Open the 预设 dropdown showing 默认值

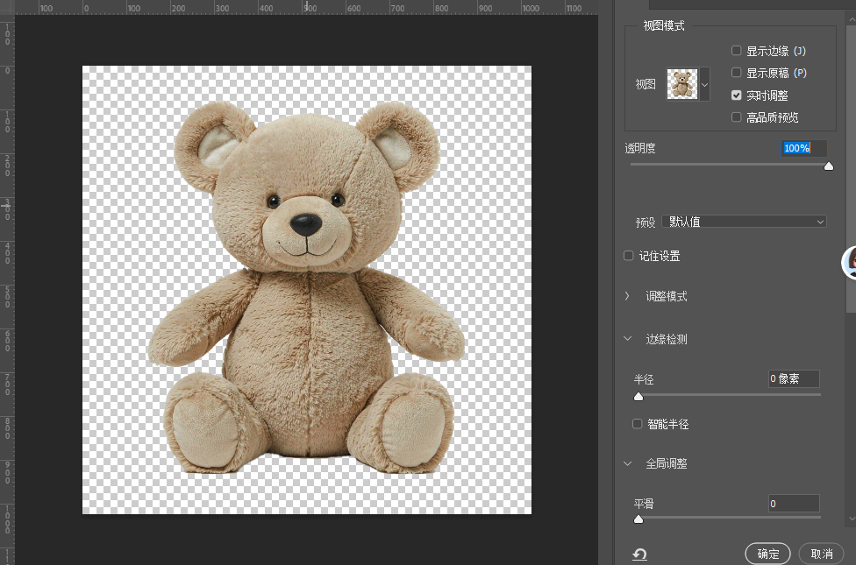(744, 222)
